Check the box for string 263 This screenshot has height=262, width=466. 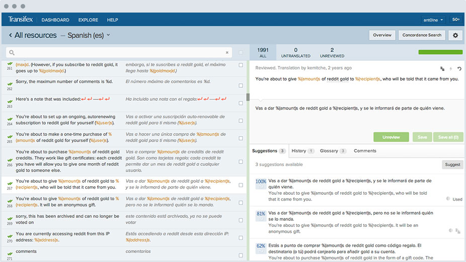tap(241, 103)
